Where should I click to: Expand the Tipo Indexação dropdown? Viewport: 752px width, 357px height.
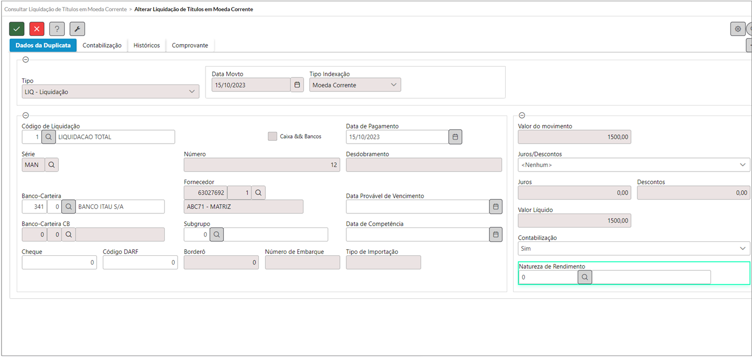pos(355,85)
